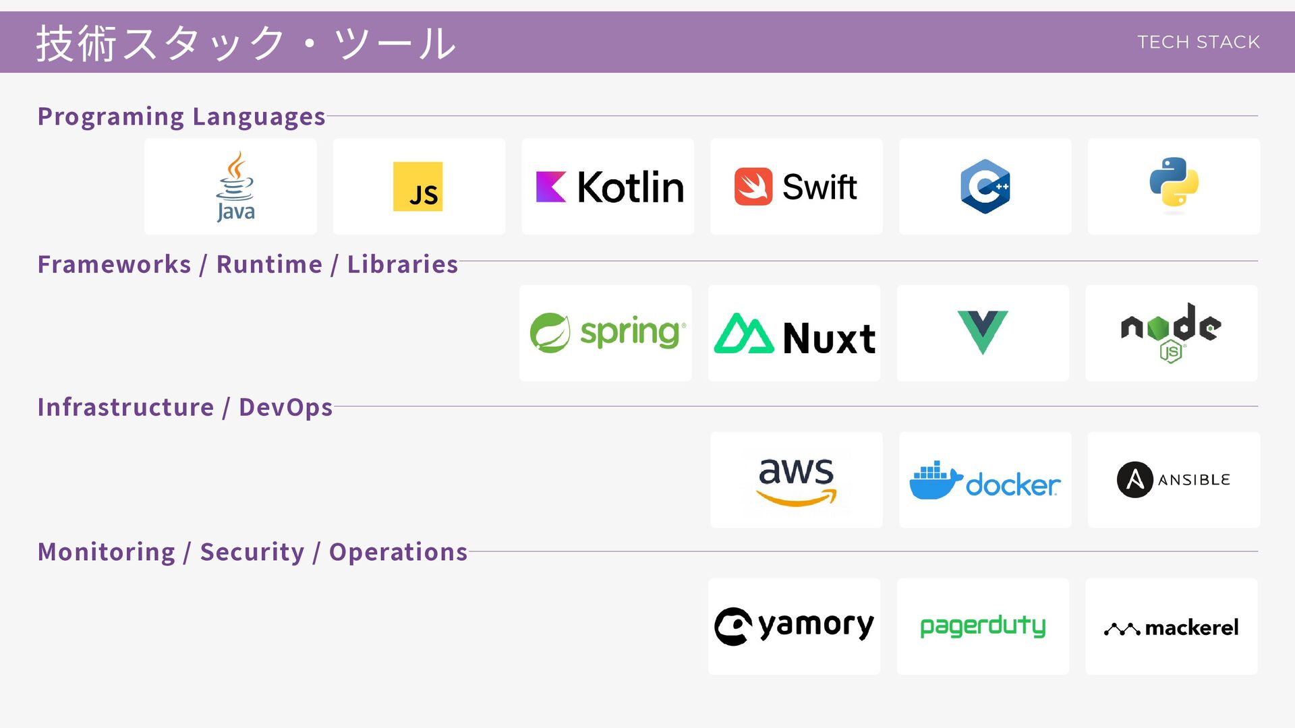This screenshot has height=728, width=1295.
Task: Click the Java logo tile
Action: point(231,187)
